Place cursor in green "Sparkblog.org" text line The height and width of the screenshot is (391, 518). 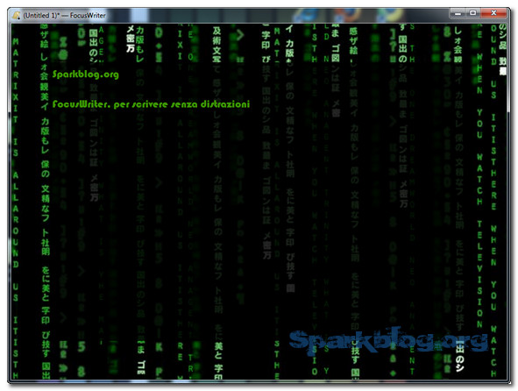click(86, 75)
